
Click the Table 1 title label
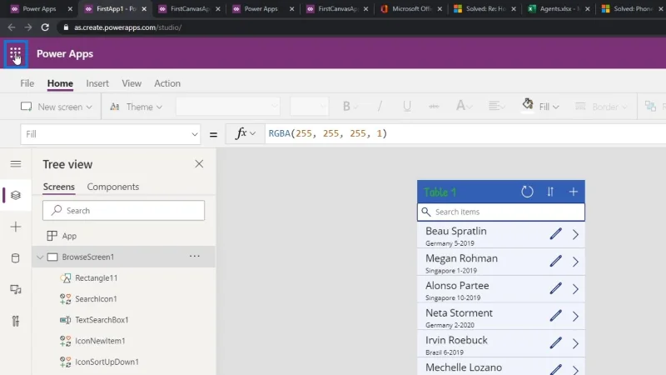[440, 192]
